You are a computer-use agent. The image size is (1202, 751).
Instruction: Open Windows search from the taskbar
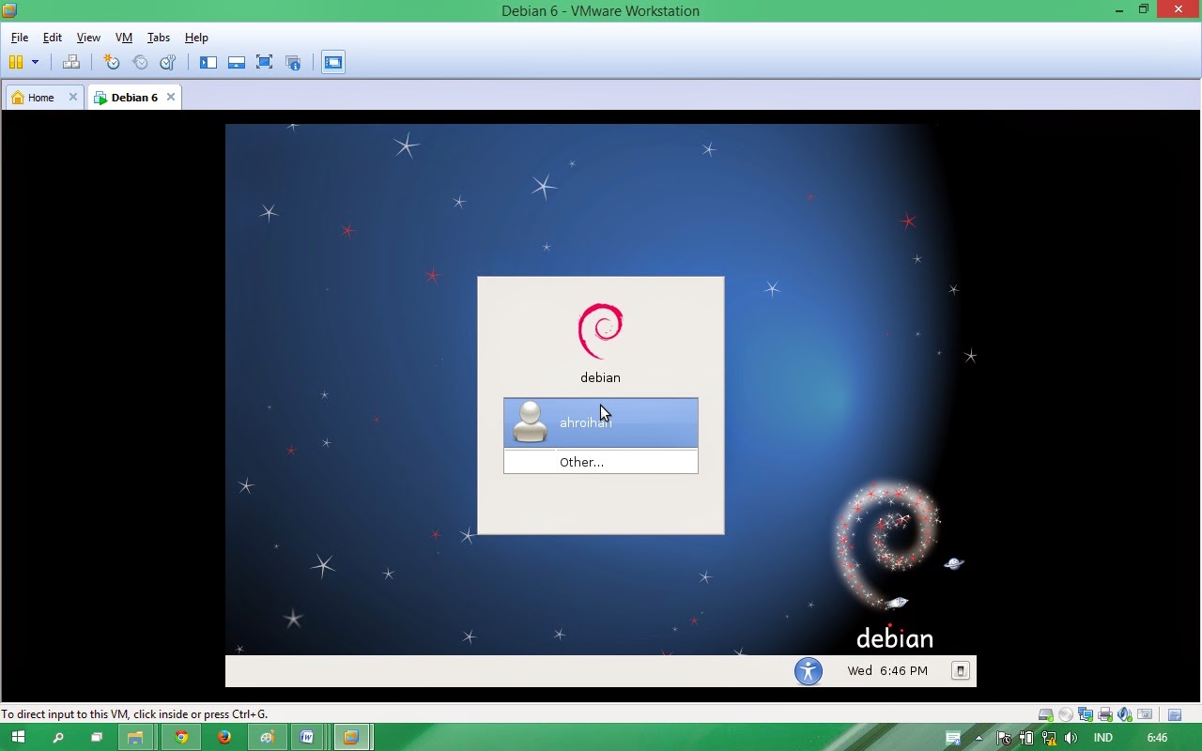[x=58, y=738]
